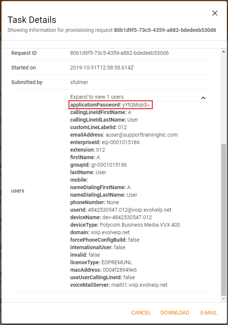Click the 'users' row label
Image resolution: width=228 pixels, height=325 pixels.
tap(18, 191)
